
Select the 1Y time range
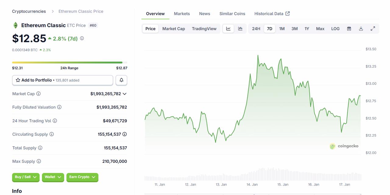pyautogui.click(x=307, y=28)
